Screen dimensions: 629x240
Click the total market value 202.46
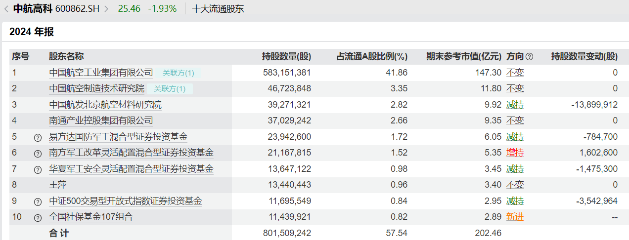click(x=489, y=233)
